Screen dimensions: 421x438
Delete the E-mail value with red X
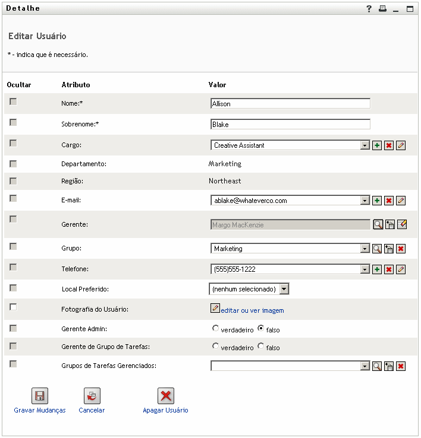pyautogui.click(x=389, y=201)
